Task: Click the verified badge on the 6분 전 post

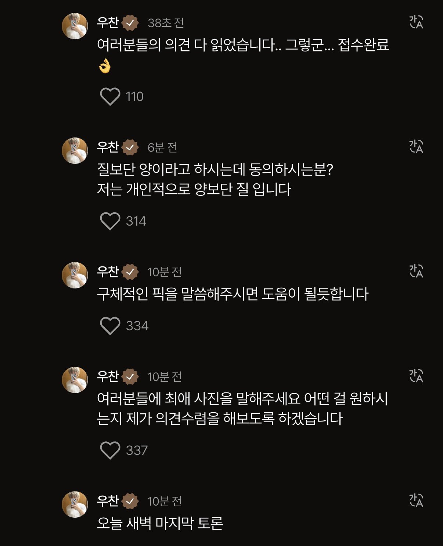Action: pos(130,148)
